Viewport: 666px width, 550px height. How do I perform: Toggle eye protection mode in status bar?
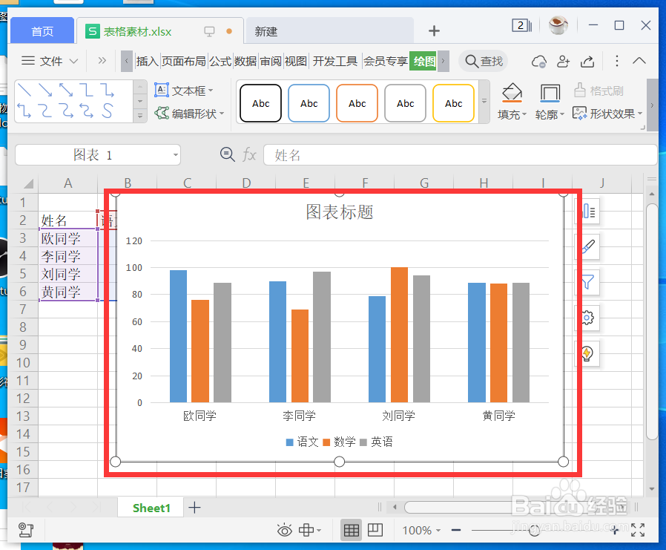pos(284,530)
